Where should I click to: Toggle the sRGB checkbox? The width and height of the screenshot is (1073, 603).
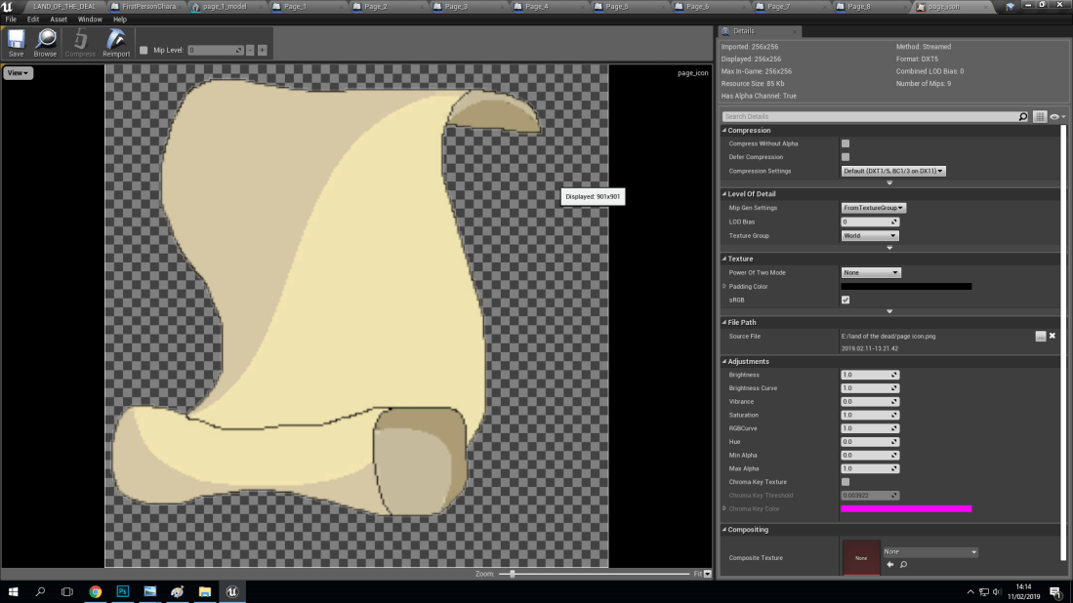click(846, 300)
